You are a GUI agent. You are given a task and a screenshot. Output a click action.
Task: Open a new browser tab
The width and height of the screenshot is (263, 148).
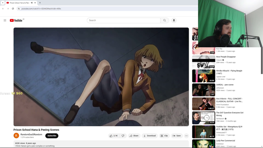tap(40, 3)
